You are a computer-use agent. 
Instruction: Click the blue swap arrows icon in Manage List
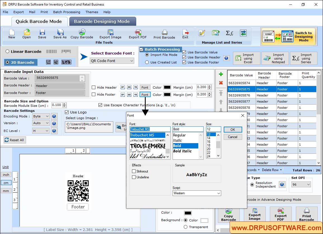click(x=243, y=33)
